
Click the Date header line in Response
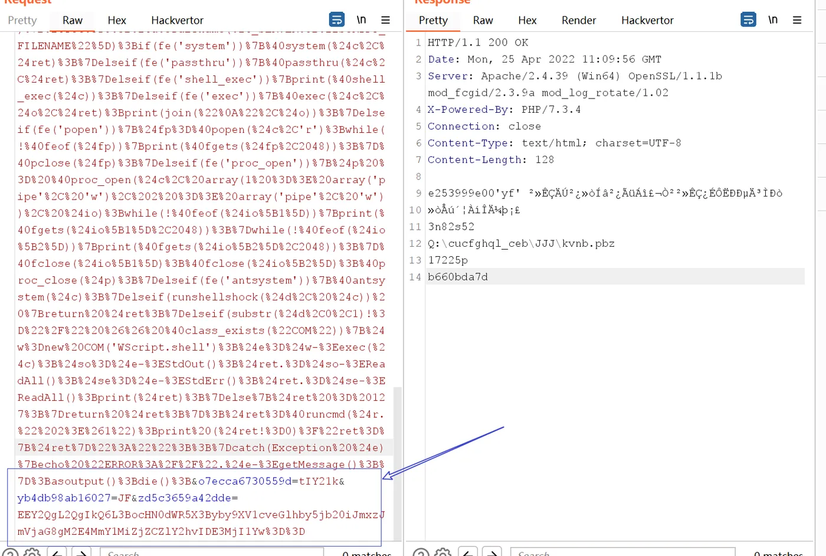[545, 59]
